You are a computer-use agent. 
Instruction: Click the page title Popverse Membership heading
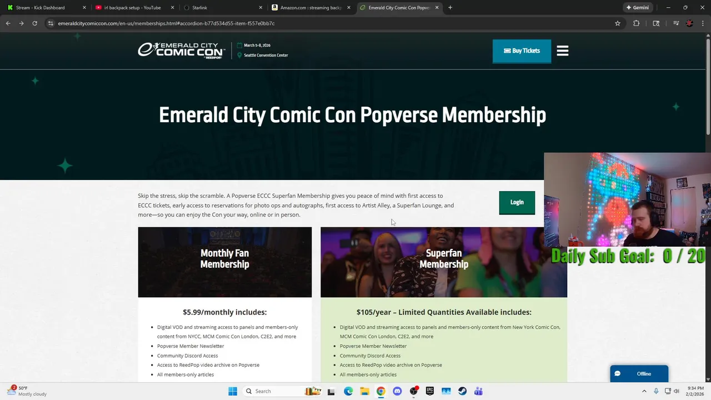coord(352,115)
